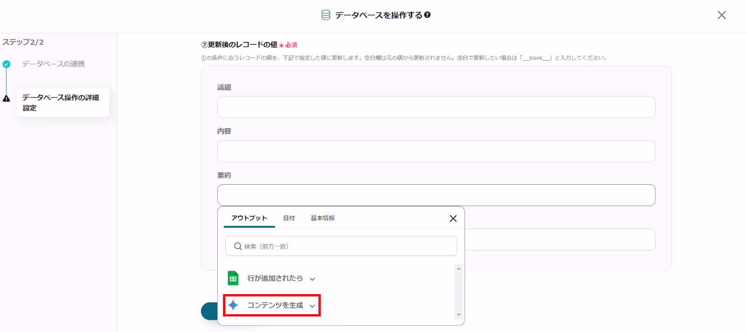This screenshot has height=332, width=746.
Task: Click the scroll-down arrow in the popup list
Action: tap(459, 315)
